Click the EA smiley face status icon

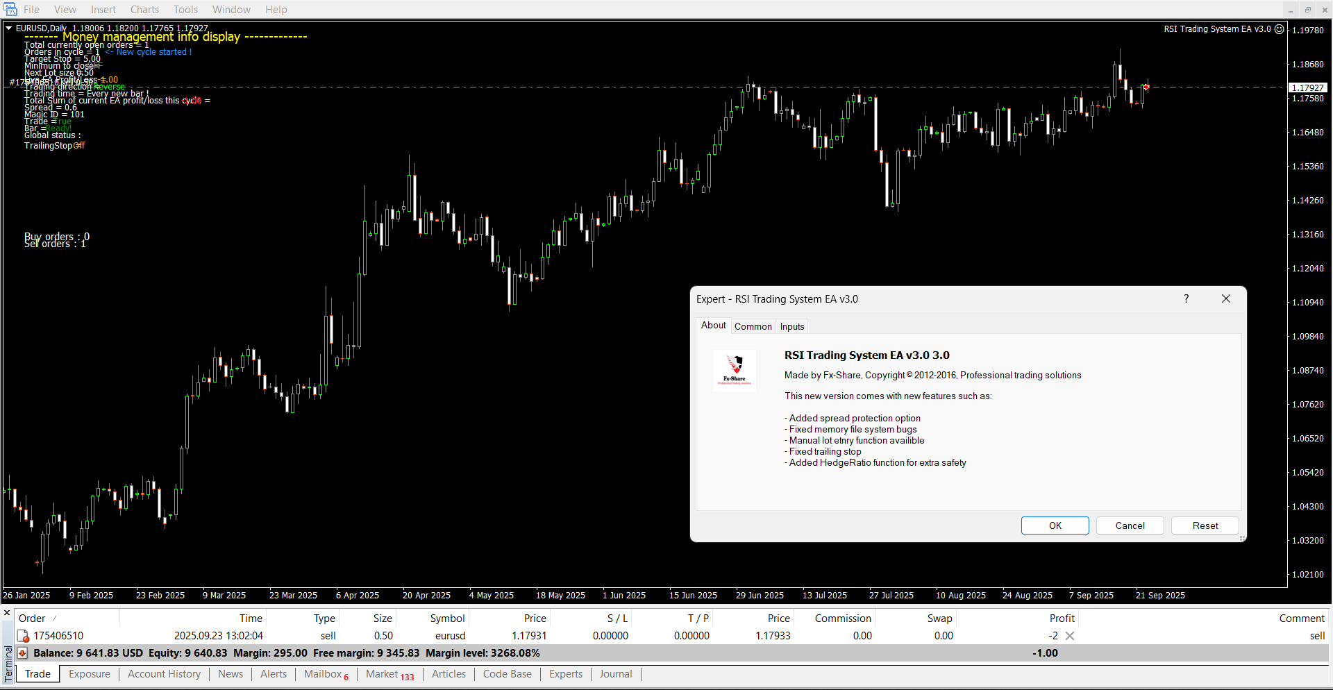coord(1280,29)
